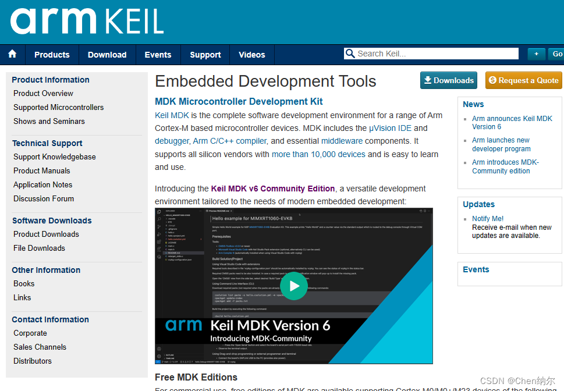Open Distributors link
The image size is (564, 391).
(x=33, y=361)
